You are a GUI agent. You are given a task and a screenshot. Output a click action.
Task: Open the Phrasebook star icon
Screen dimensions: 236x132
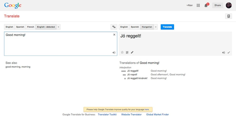click(x=228, y=16)
